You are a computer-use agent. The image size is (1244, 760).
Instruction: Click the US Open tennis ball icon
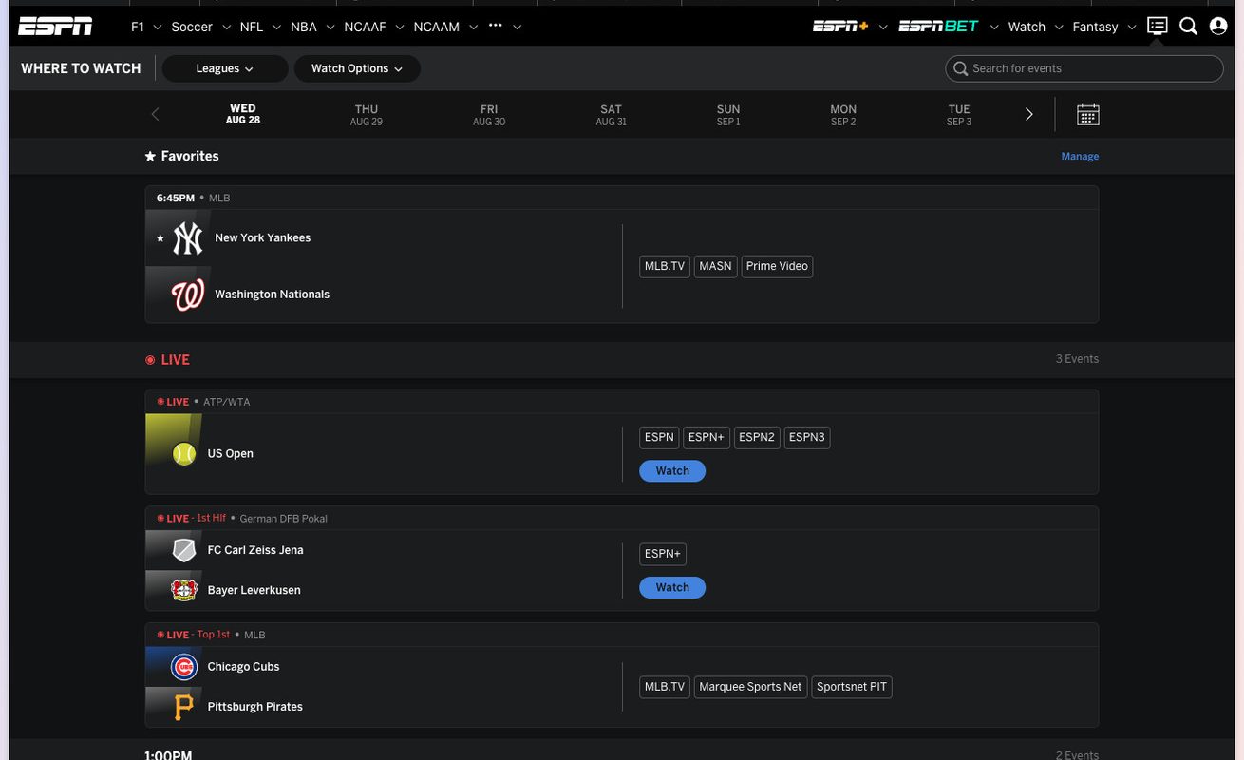(x=184, y=454)
